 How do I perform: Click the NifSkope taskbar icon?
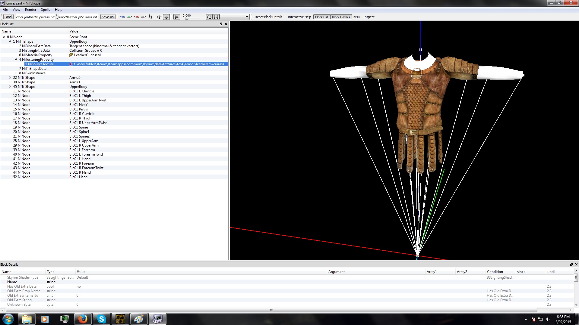pos(158,319)
